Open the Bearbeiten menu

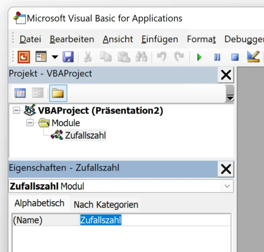(72, 39)
